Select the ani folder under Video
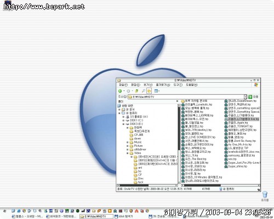This screenshot has height=219, width=274. pos(138,168)
